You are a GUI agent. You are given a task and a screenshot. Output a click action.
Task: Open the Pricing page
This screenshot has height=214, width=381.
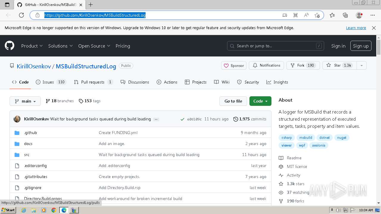123,46
